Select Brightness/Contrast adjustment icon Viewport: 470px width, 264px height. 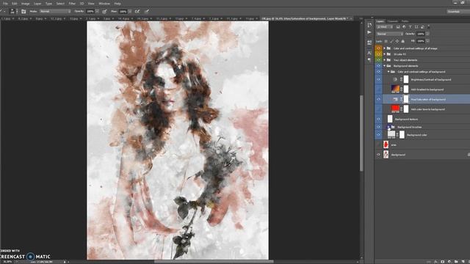click(395, 79)
